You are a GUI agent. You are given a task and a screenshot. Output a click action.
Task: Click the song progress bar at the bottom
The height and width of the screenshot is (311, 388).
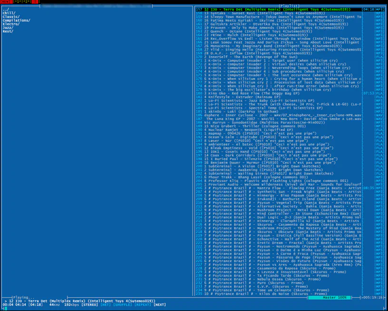click(x=194, y=309)
